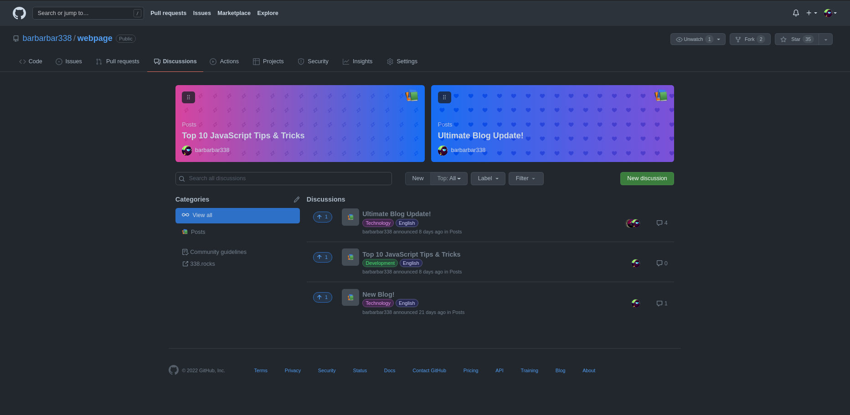Click the Posts category icon for New Blog!

pyautogui.click(x=350, y=297)
